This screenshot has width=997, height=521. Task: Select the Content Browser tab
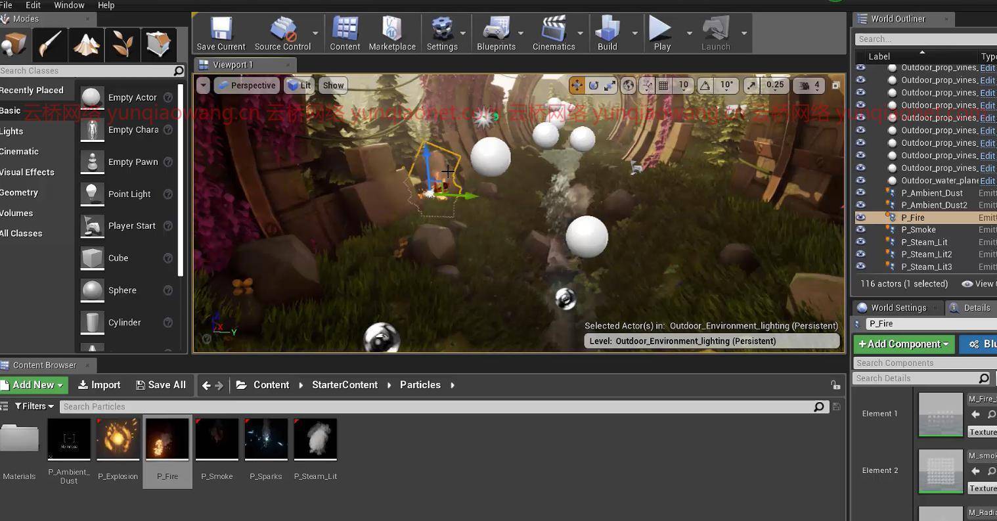point(44,365)
